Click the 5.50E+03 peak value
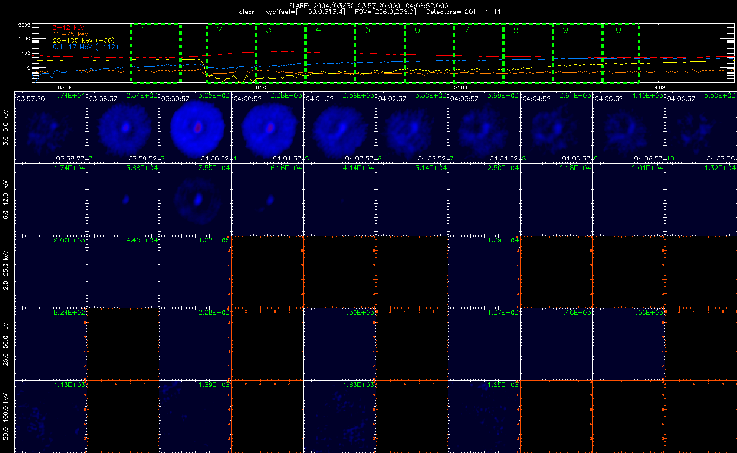This screenshot has width=737, height=453. coord(720,96)
